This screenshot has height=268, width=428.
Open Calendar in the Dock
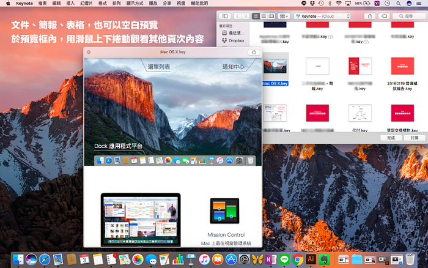84,259
